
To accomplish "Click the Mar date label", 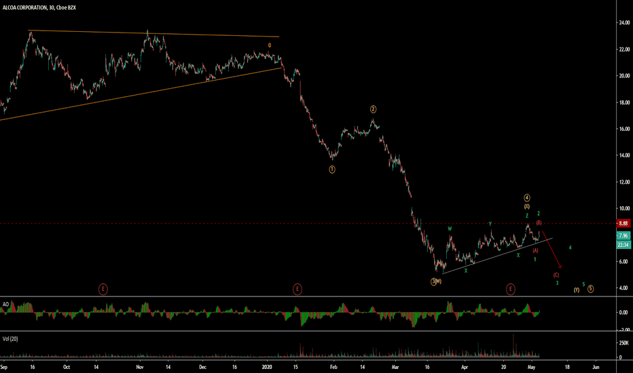I will [395, 367].
